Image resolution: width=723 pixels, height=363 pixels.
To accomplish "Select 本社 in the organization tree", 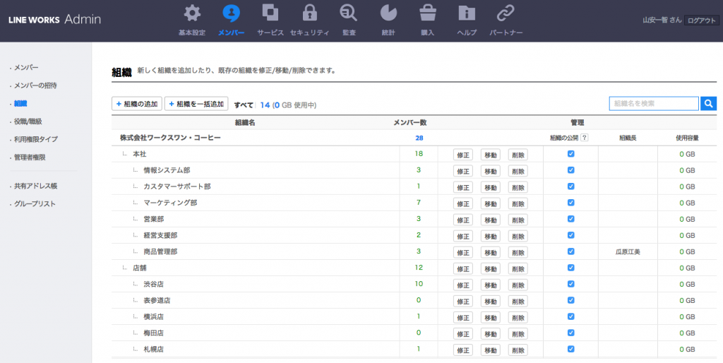I will (x=139, y=154).
